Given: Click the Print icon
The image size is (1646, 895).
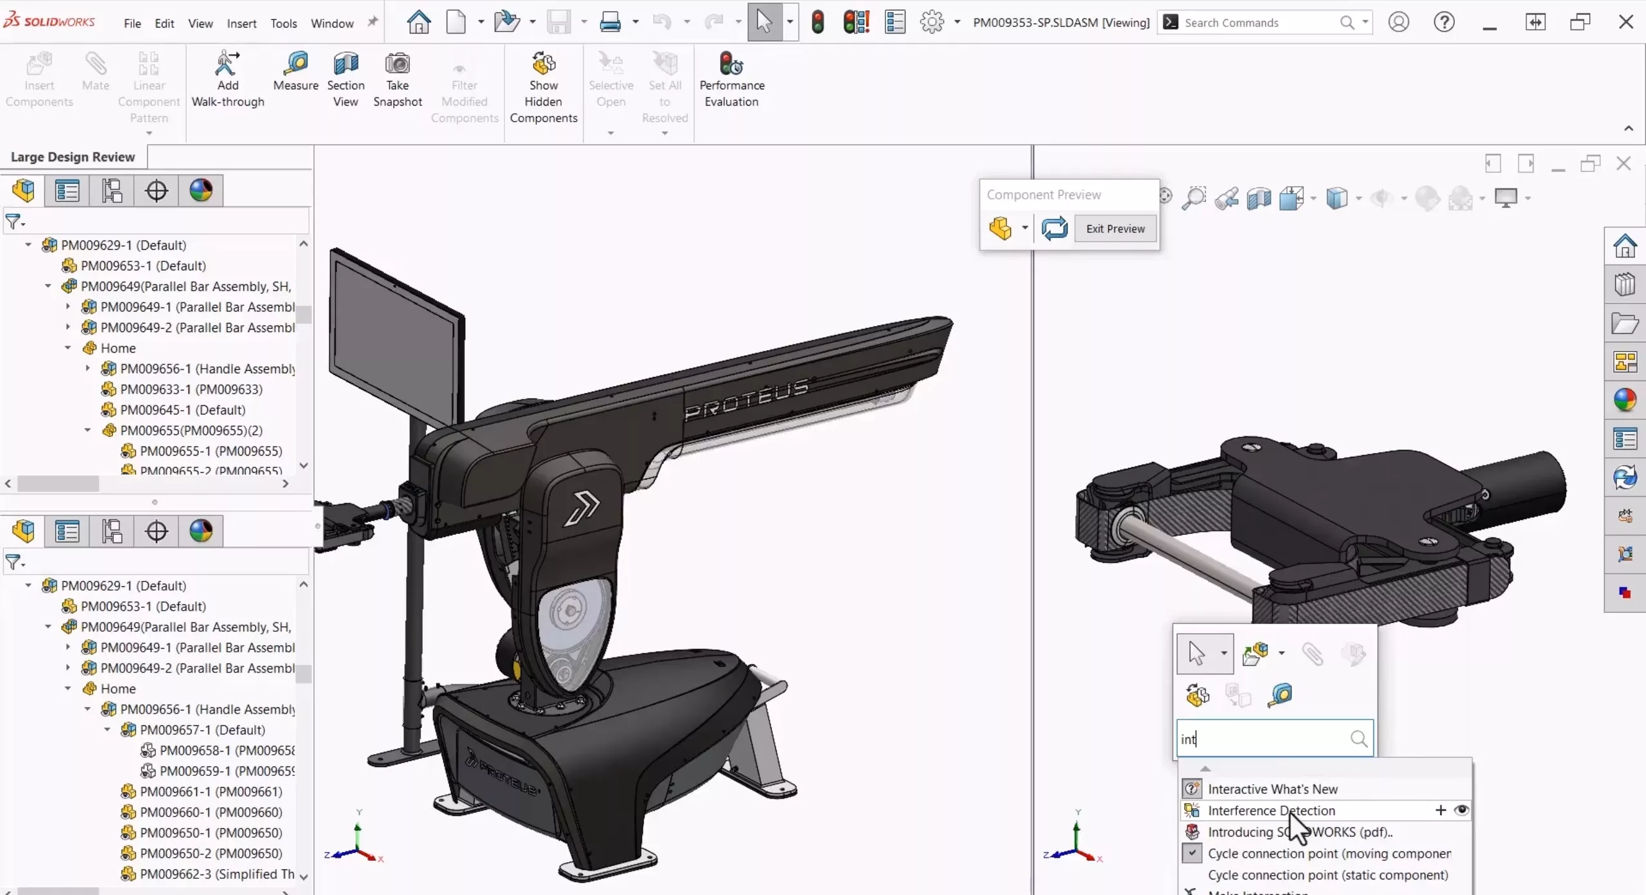Looking at the screenshot, I should (610, 22).
